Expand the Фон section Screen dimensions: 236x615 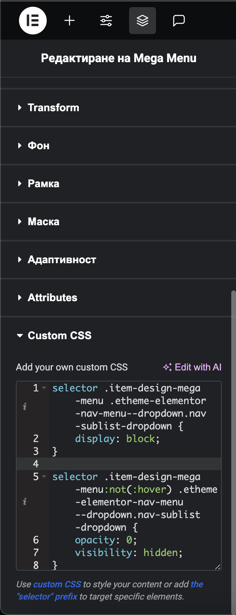(118, 146)
